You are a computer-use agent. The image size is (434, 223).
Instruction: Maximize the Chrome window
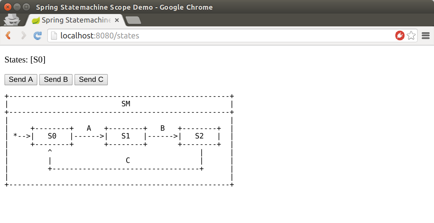click(x=26, y=7)
